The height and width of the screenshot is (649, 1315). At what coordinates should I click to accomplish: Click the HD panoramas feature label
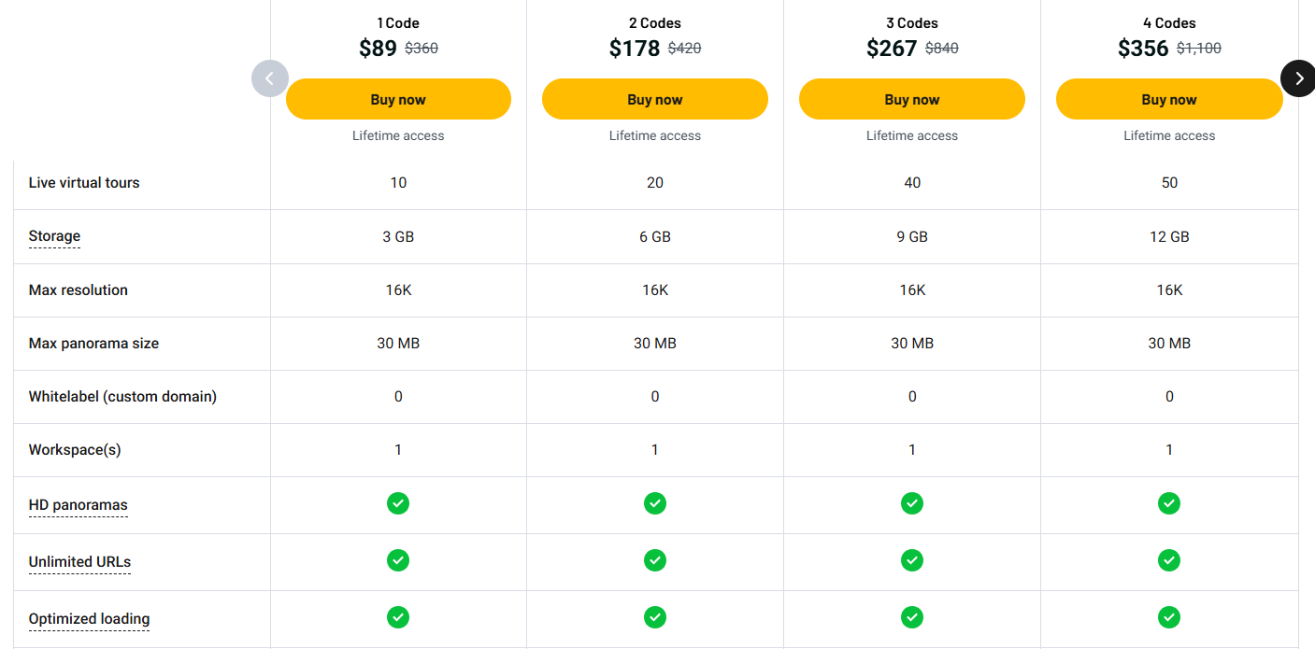coord(78,505)
